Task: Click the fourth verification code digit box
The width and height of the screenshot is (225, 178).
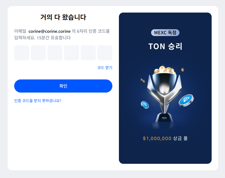Action: 72,53
